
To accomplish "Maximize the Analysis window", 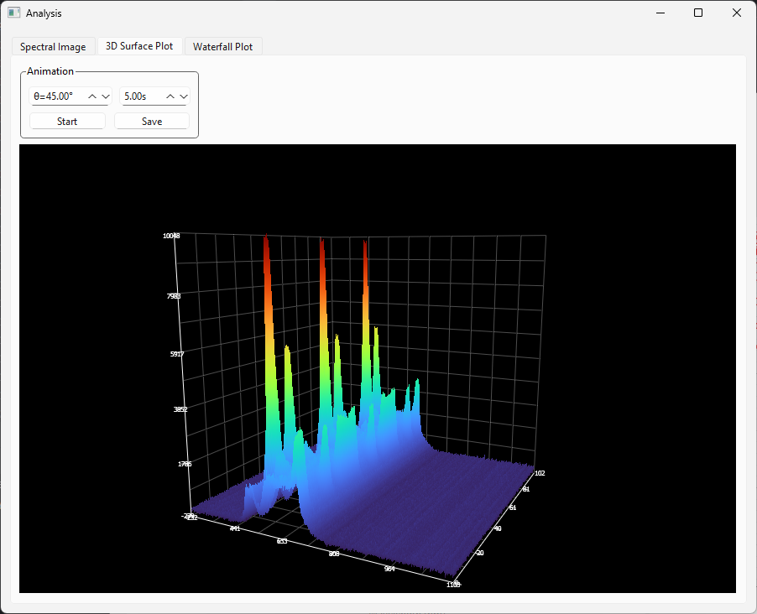I will pyautogui.click(x=698, y=13).
